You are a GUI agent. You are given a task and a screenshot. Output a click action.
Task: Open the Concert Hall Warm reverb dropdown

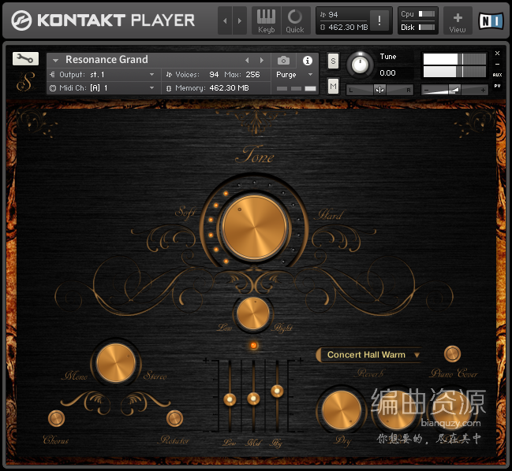368,354
